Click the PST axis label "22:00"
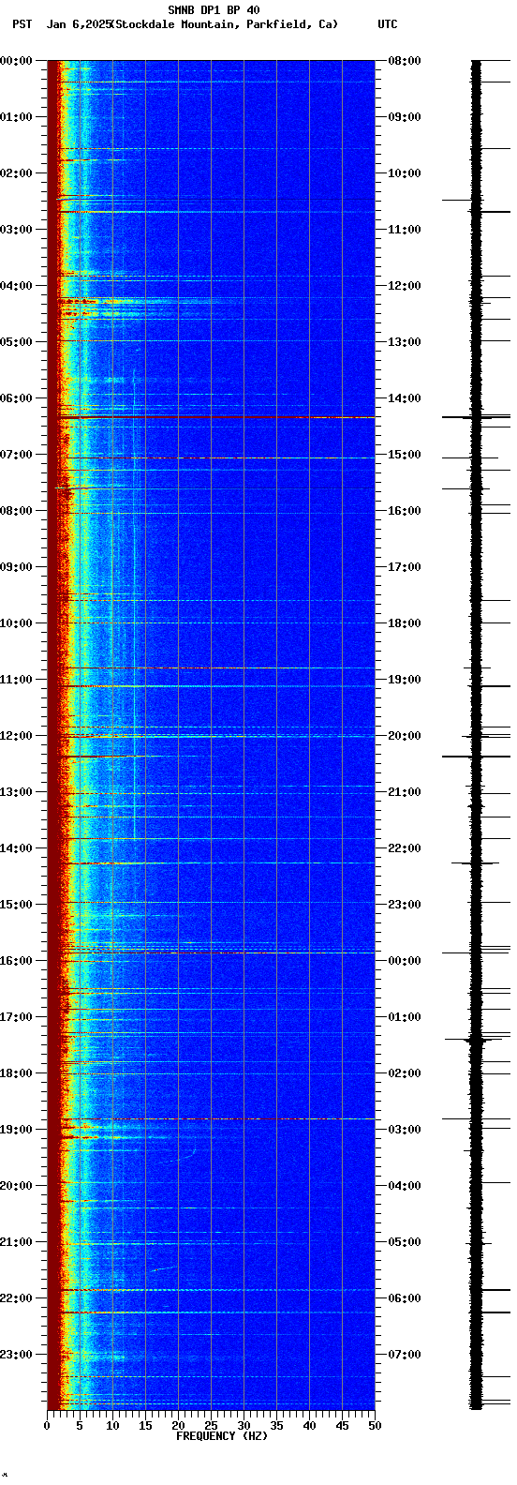Screen dimensions: 517x1485 (16, 1298)
